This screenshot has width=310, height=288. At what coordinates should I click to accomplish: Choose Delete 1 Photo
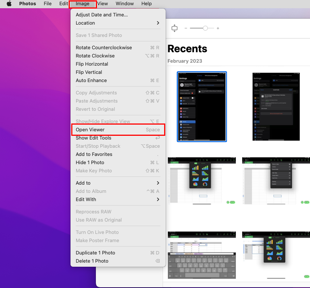(x=118, y=261)
